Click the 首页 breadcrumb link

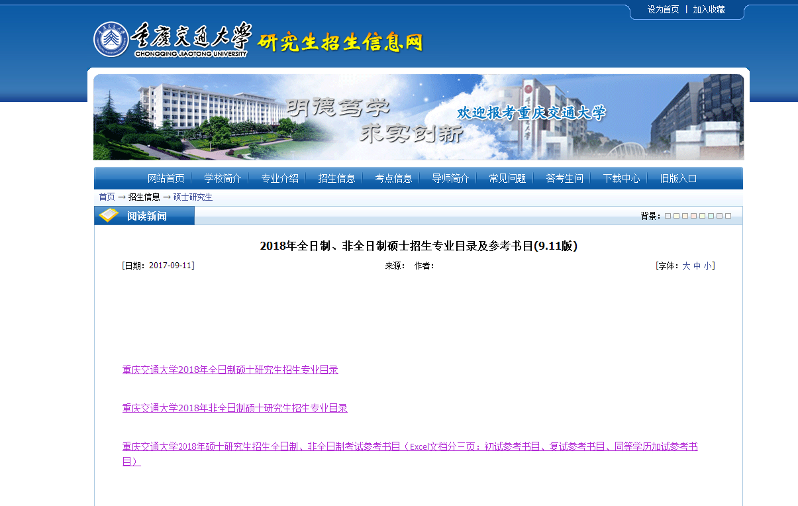[x=107, y=197]
